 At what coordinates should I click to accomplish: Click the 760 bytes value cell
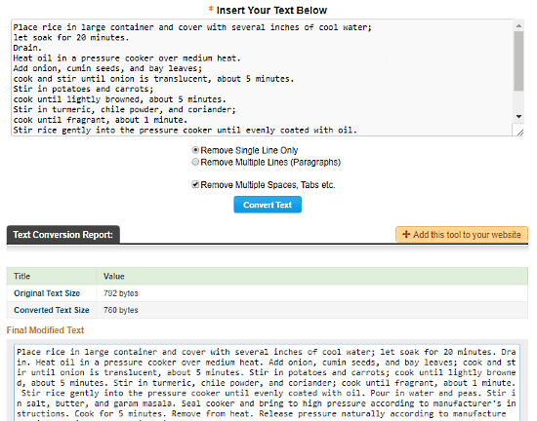[x=121, y=310]
